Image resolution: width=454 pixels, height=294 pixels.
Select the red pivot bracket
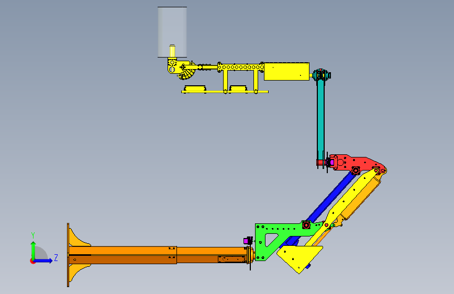tap(358, 163)
